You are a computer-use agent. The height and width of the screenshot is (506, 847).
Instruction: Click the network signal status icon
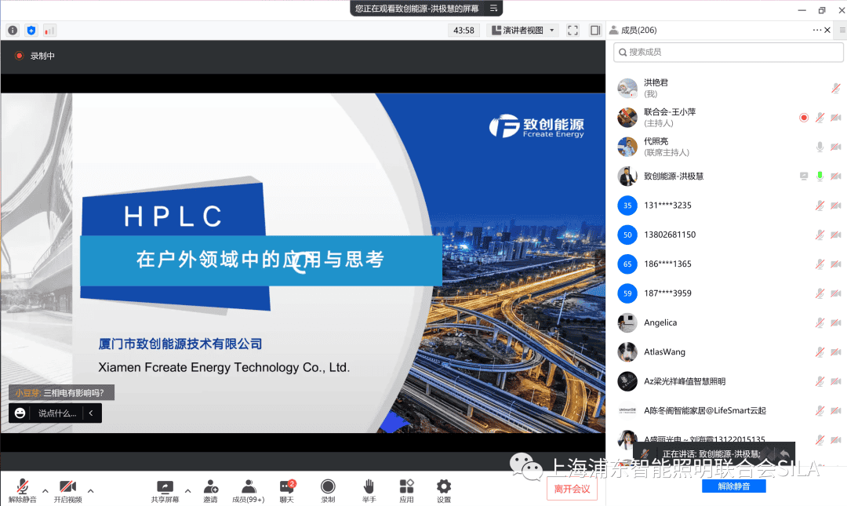(49, 31)
